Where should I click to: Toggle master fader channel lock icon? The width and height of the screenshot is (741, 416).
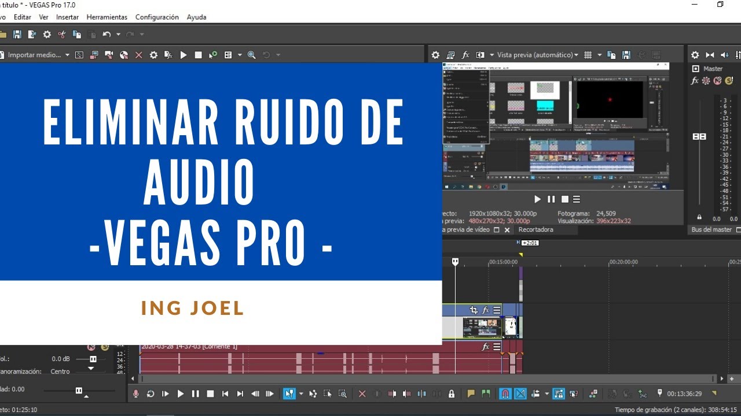tap(699, 217)
